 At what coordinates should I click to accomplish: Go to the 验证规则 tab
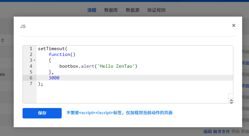156,10
